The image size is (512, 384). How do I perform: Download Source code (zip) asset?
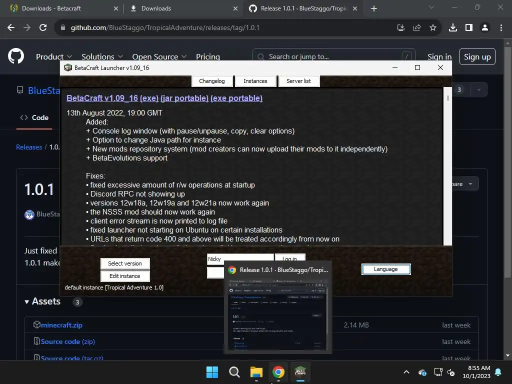tap(68, 341)
